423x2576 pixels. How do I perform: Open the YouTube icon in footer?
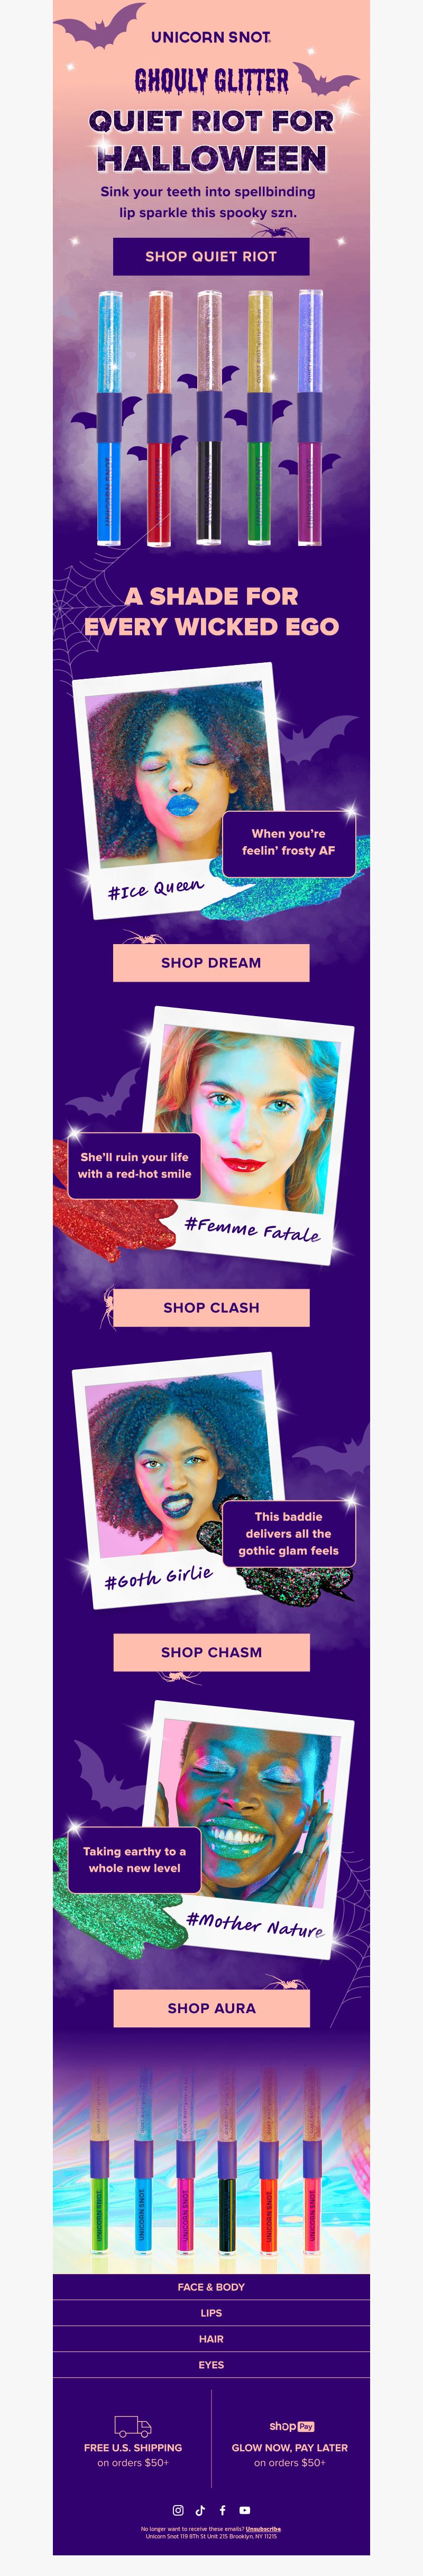coord(244,2509)
